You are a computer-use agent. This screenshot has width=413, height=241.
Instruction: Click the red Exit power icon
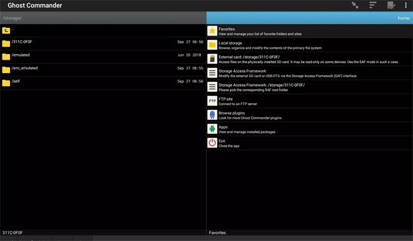tap(212, 143)
